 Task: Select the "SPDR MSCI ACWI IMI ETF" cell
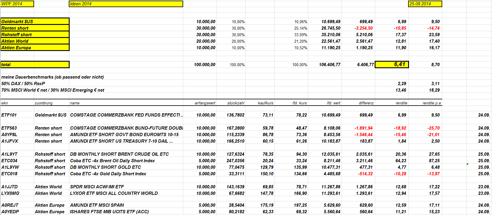[97, 187]
